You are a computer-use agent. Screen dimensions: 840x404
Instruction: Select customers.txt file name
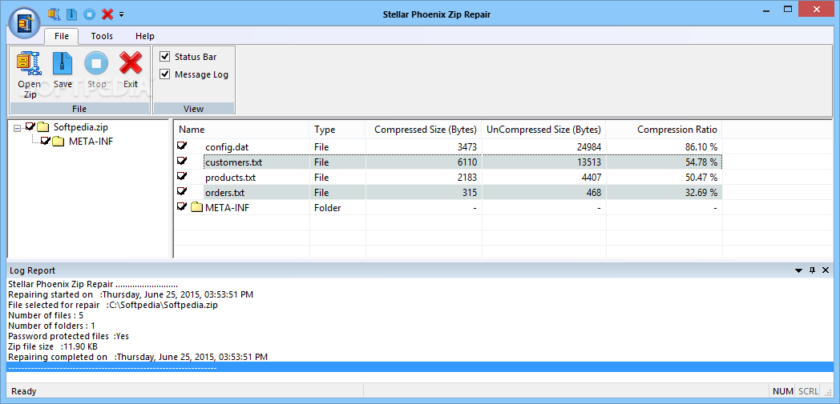pyautogui.click(x=233, y=162)
